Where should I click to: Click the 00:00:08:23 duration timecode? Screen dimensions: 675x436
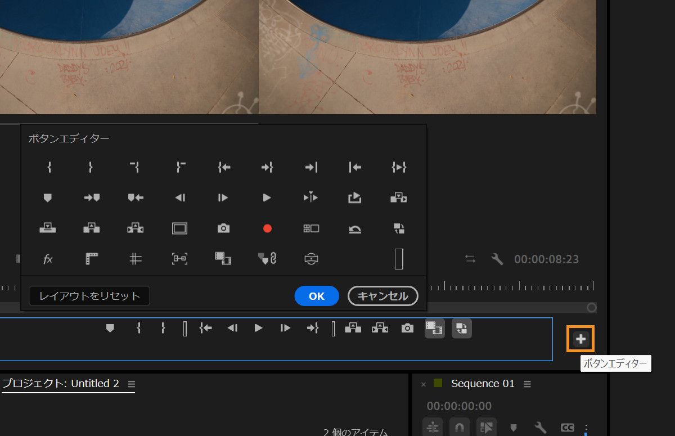click(546, 259)
